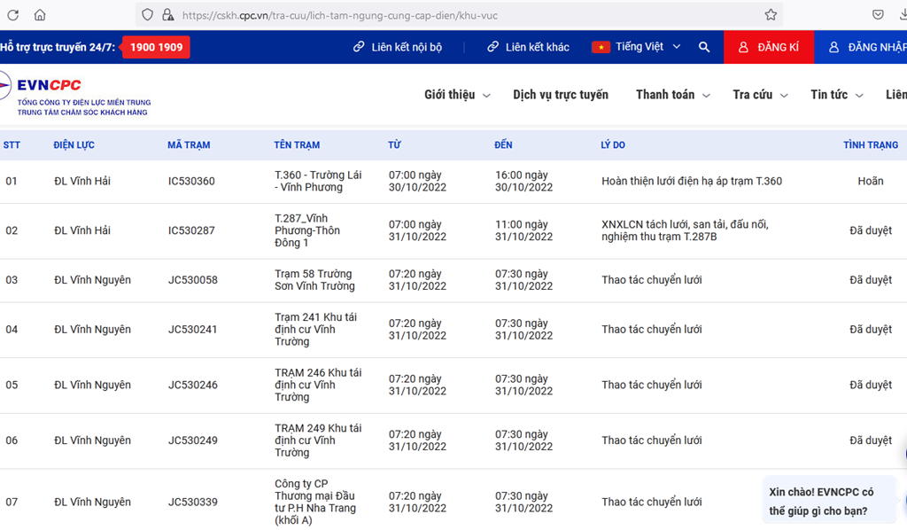
Task: Click the Vietnam flag language icon
Action: pos(601,47)
